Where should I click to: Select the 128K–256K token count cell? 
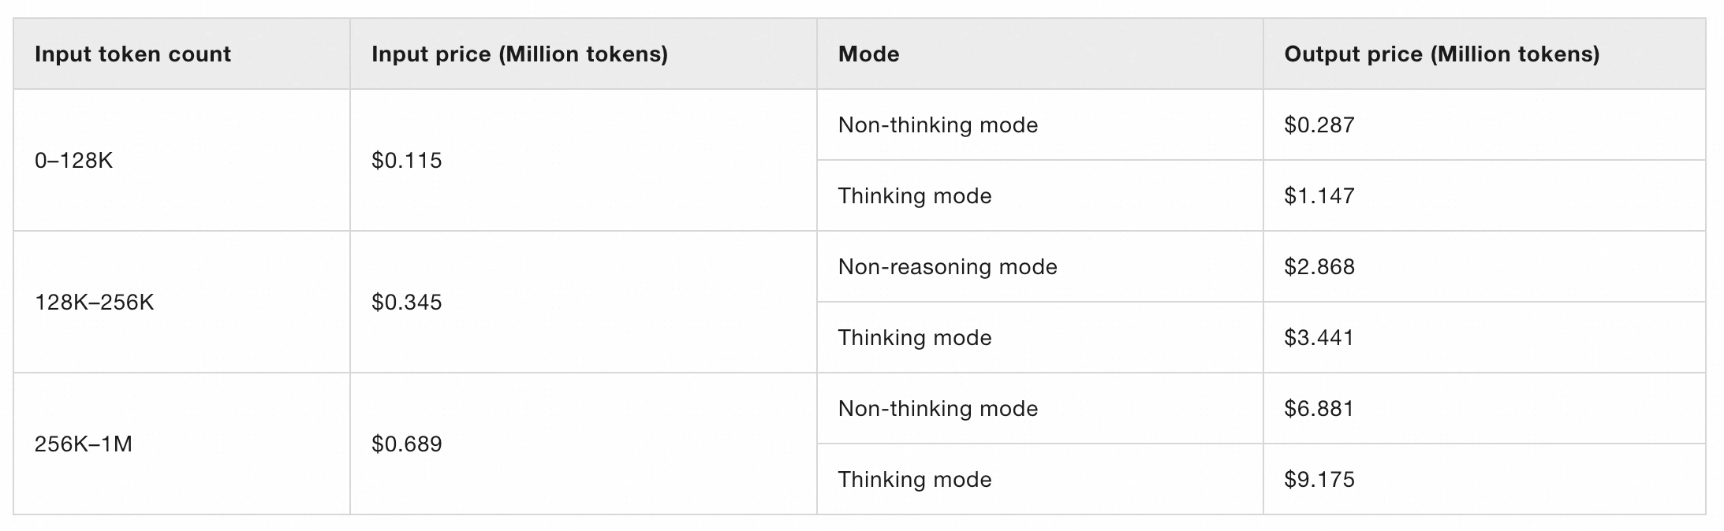coord(94,303)
